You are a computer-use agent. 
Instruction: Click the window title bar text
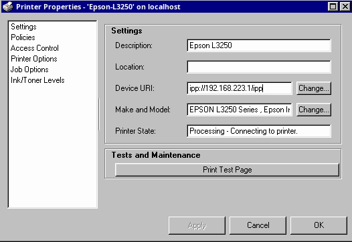[98, 7]
